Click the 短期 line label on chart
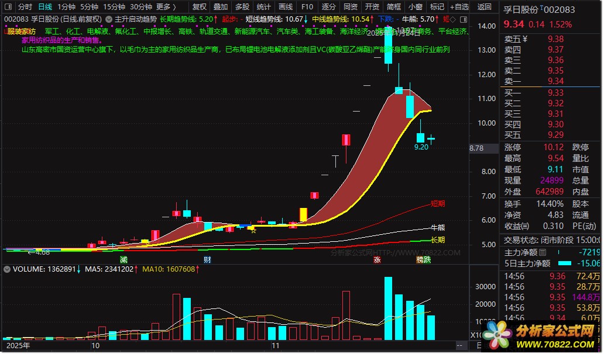The width and height of the screenshot is (604, 354). [x=438, y=203]
